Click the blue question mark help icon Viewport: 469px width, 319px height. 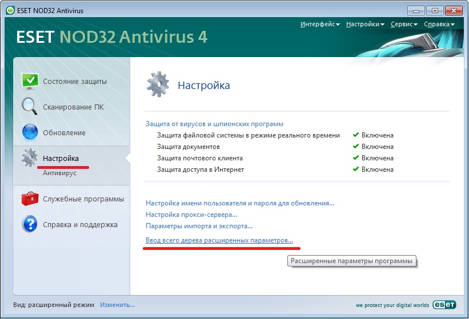tap(30, 224)
